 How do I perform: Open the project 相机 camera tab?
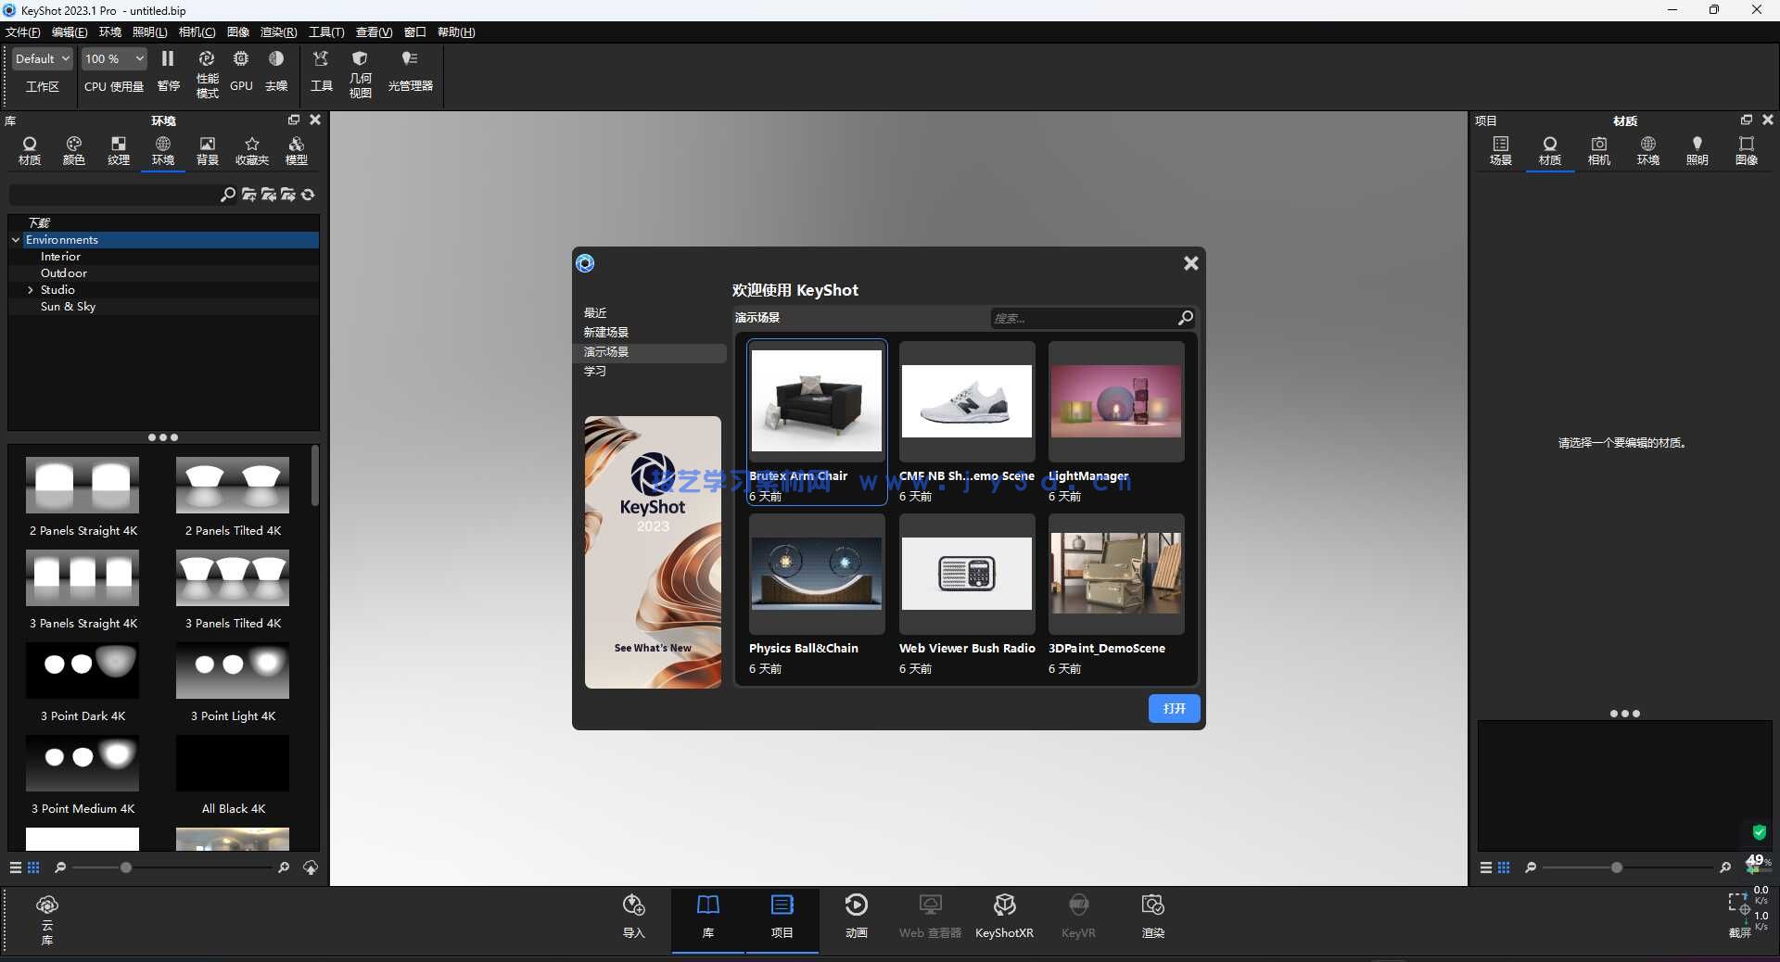coord(1599,151)
